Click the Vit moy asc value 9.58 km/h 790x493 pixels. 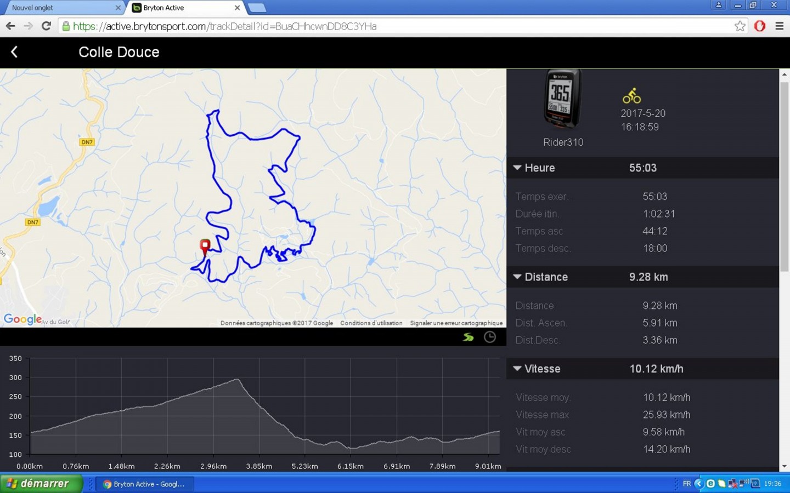pyautogui.click(x=664, y=432)
